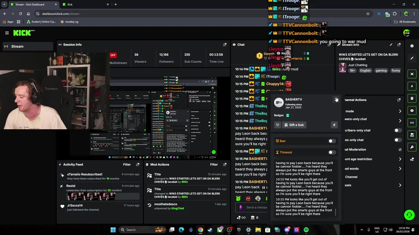Click the purple microphone icon in chat input
The image size is (419, 235).
(x=241, y=207)
